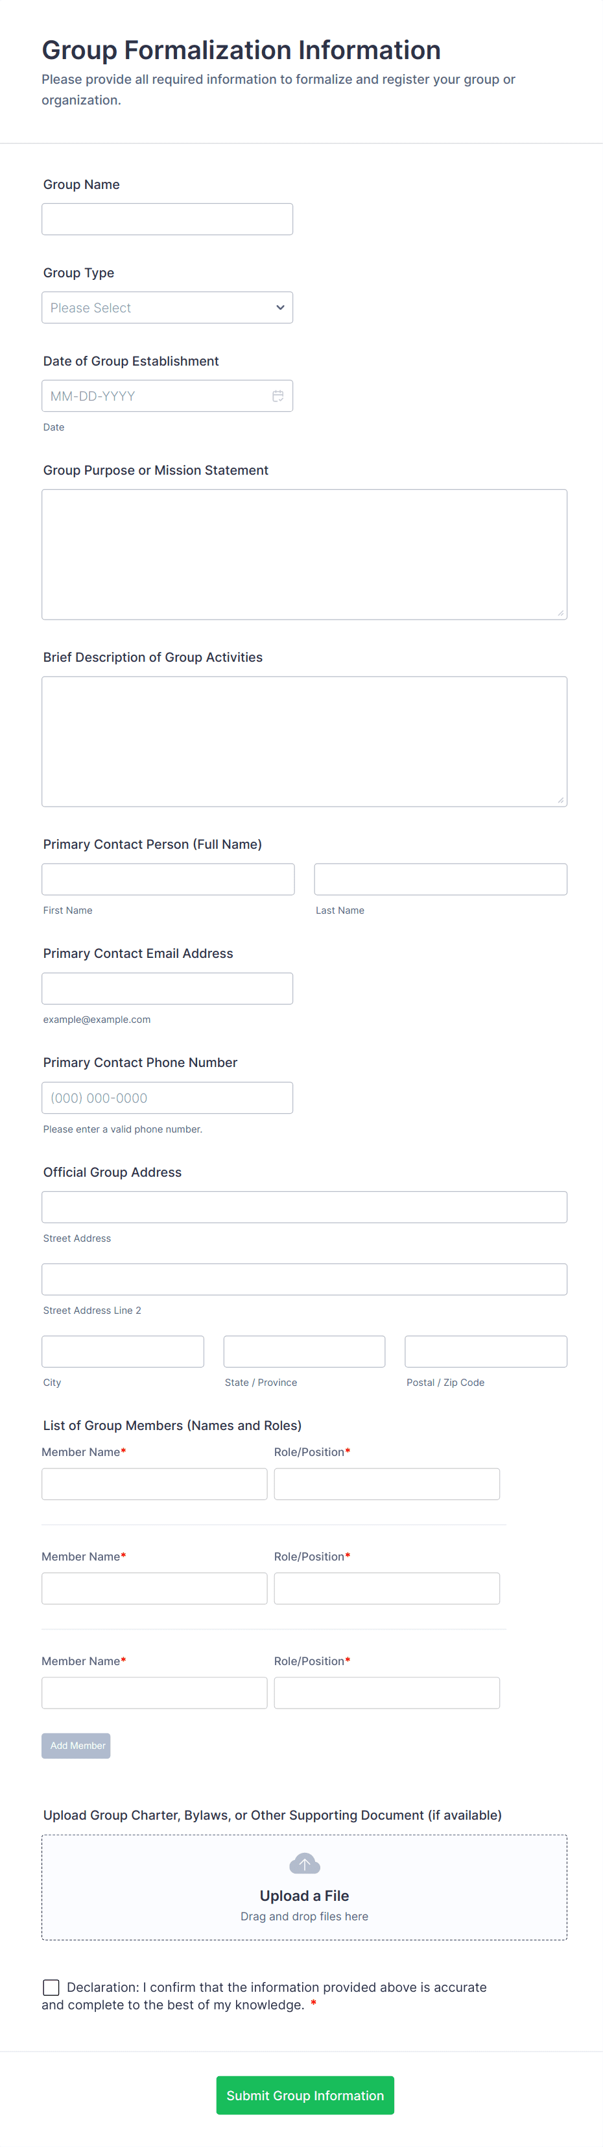The width and height of the screenshot is (603, 2147).
Task: Click the Postal / Zip Code field
Action: [486, 1351]
